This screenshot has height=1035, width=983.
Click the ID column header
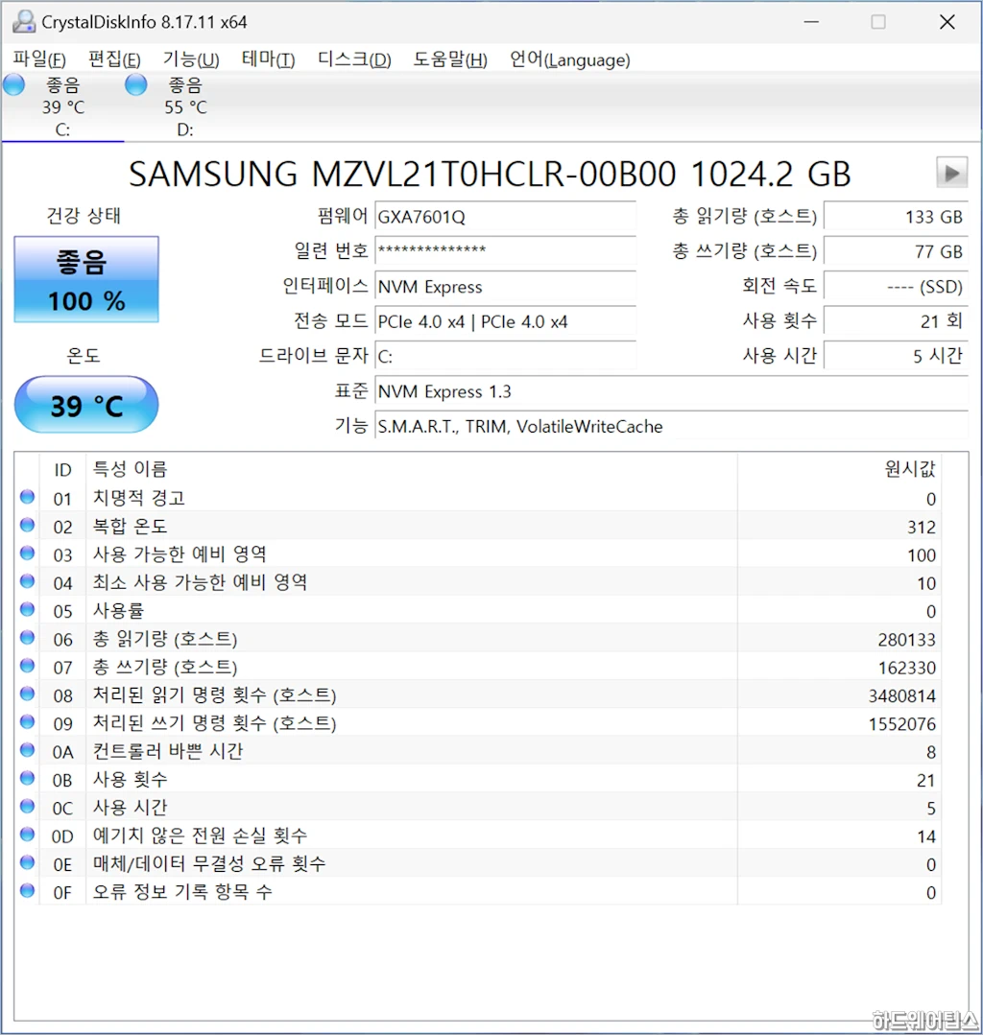point(62,469)
